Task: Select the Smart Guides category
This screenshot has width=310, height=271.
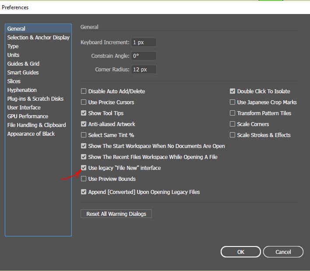Action: [x=23, y=73]
